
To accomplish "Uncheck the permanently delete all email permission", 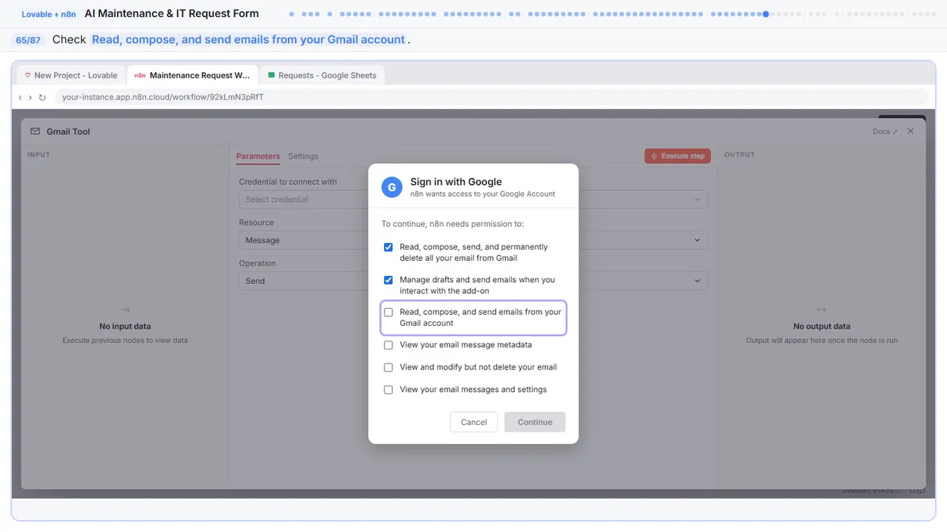I will (x=388, y=248).
